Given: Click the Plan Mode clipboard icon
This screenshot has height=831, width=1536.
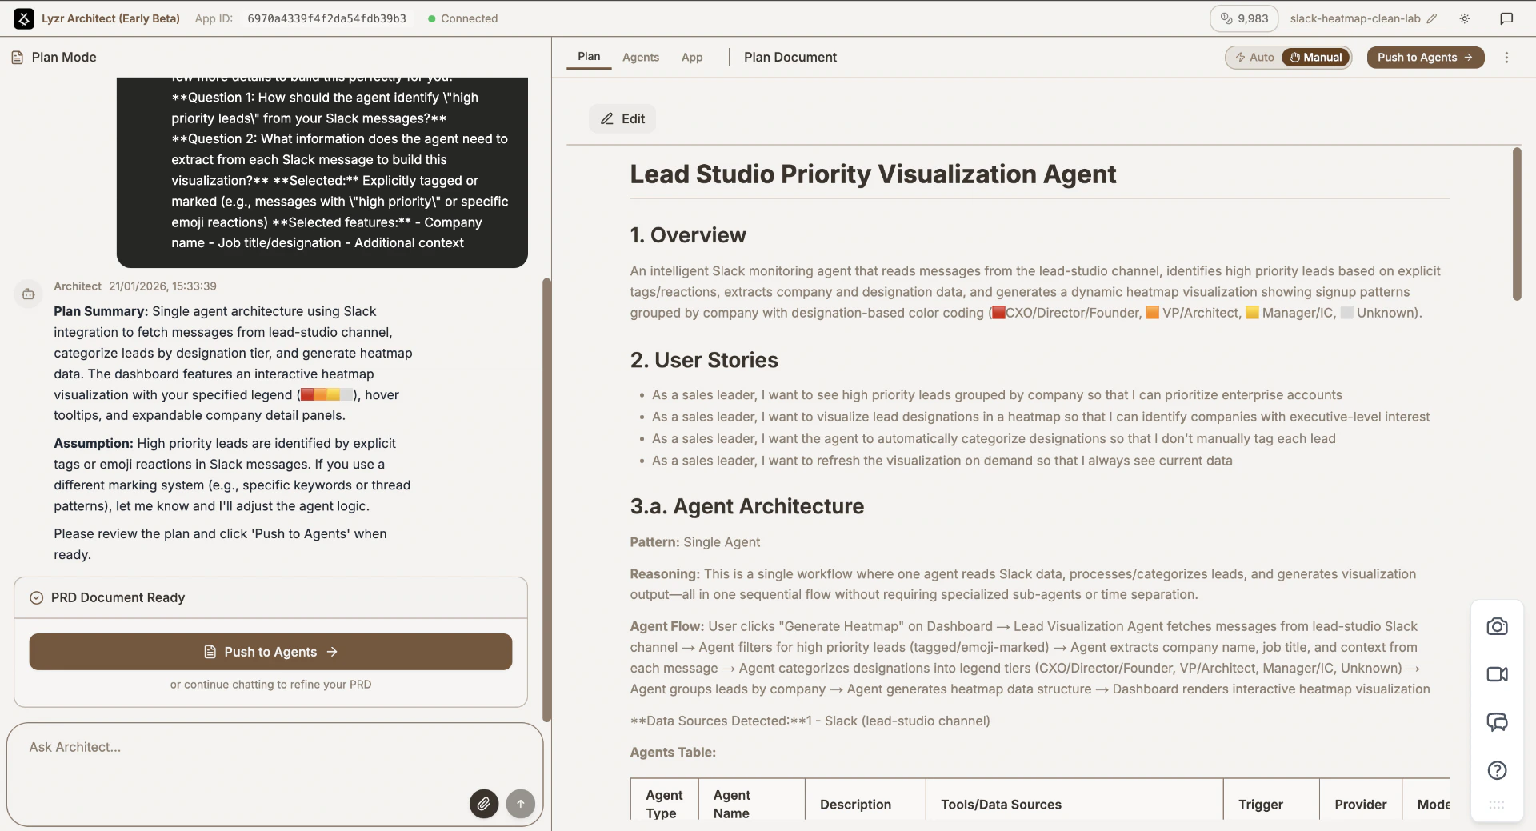Looking at the screenshot, I should pyautogui.click(x=17, y=57).
